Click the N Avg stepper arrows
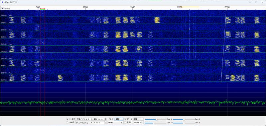 [x=105, y=123]
